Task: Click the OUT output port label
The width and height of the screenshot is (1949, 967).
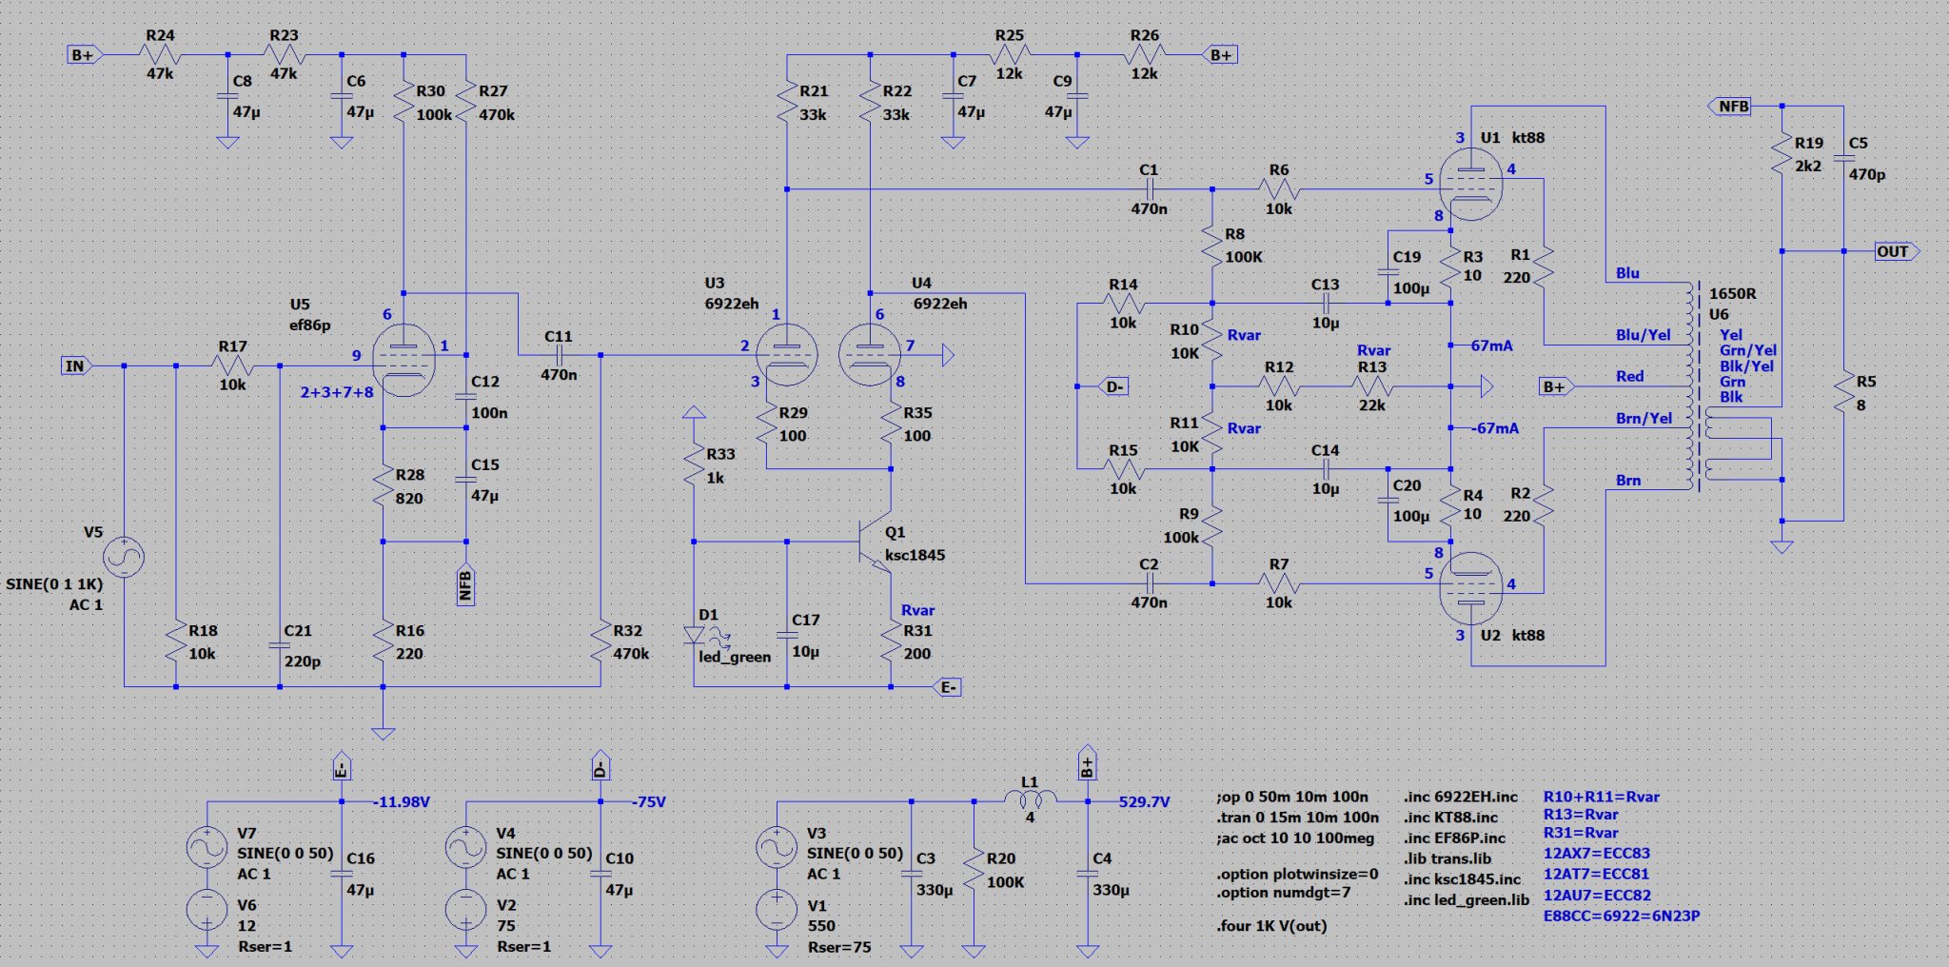Action: [1896, 251]
